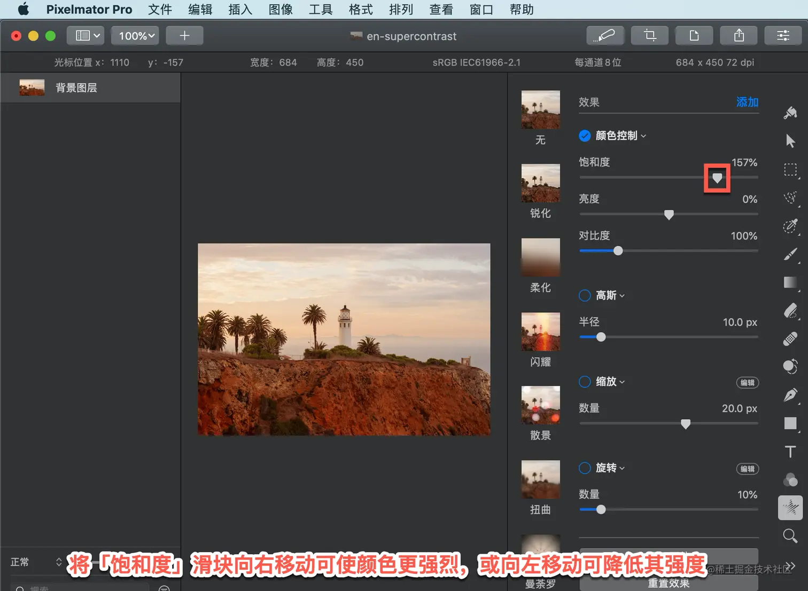Select the 柔化 effect preset thumbnail
808x591 pixels.
click(x=541, y=257)
